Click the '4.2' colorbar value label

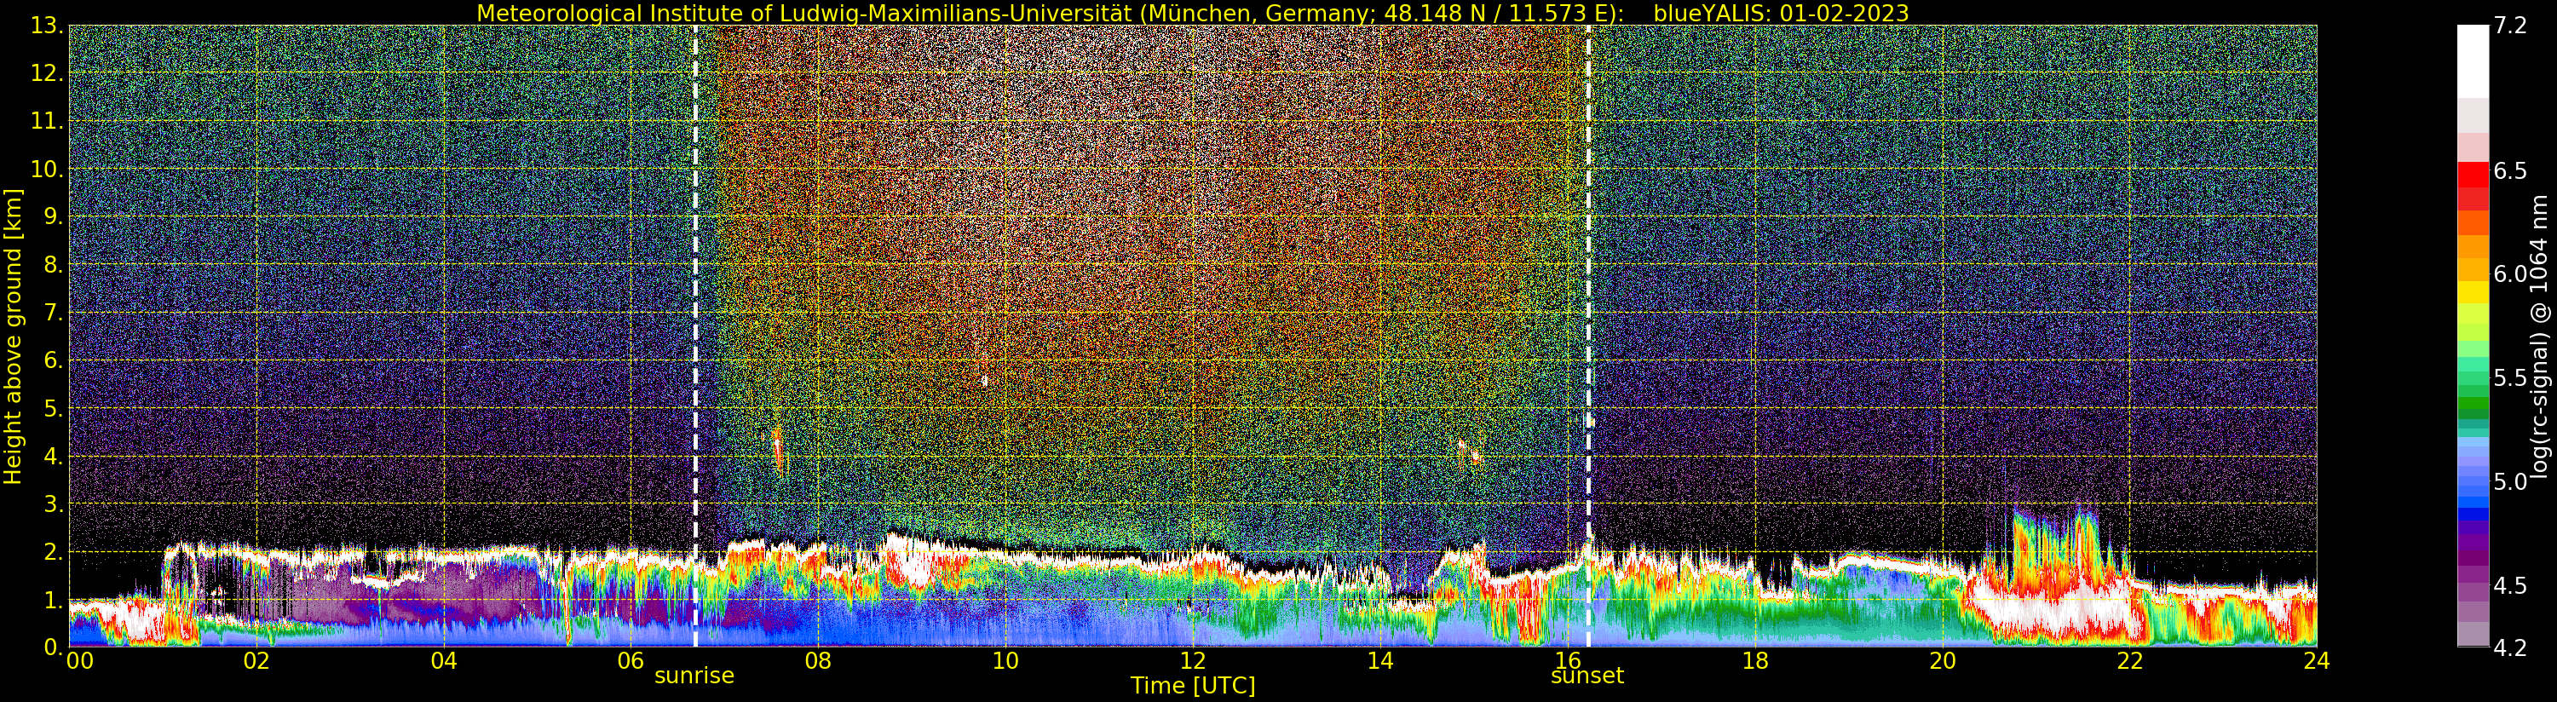[2510, 647]
